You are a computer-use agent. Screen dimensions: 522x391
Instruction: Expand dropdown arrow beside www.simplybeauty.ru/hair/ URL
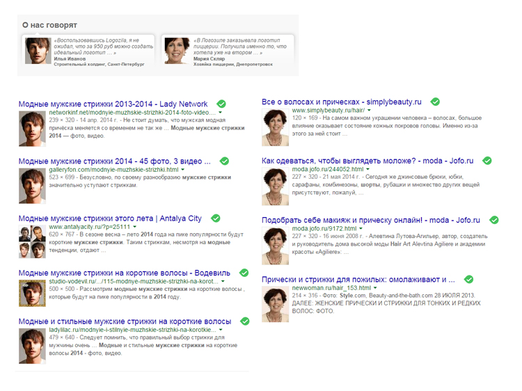(369, 111)
